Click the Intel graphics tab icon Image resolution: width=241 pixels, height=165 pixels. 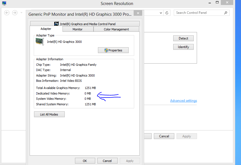56,24
